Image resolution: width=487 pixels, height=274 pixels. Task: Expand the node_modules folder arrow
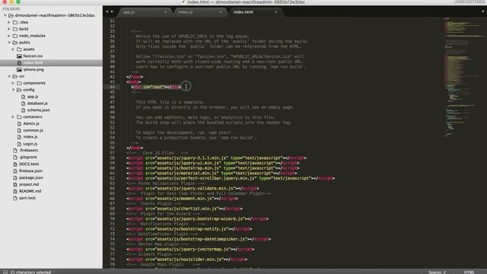point(9,36)
